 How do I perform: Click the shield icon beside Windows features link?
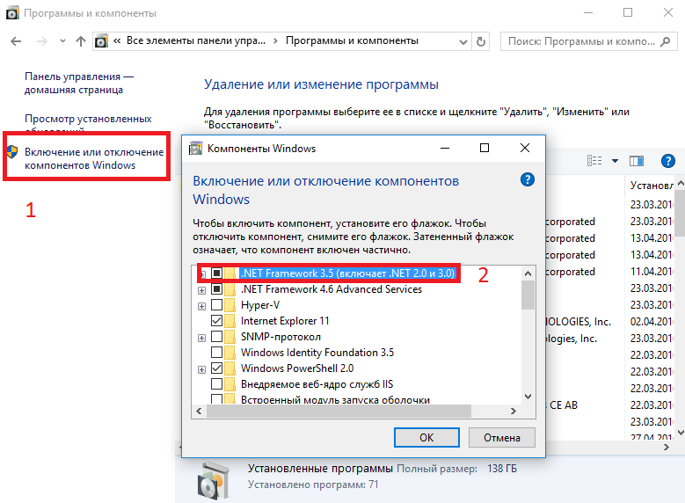coord(12,152)
